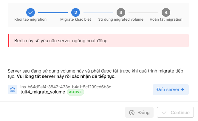
Task: Click the completed step 1 checkmark circle
Action: (x=30, y=12)
